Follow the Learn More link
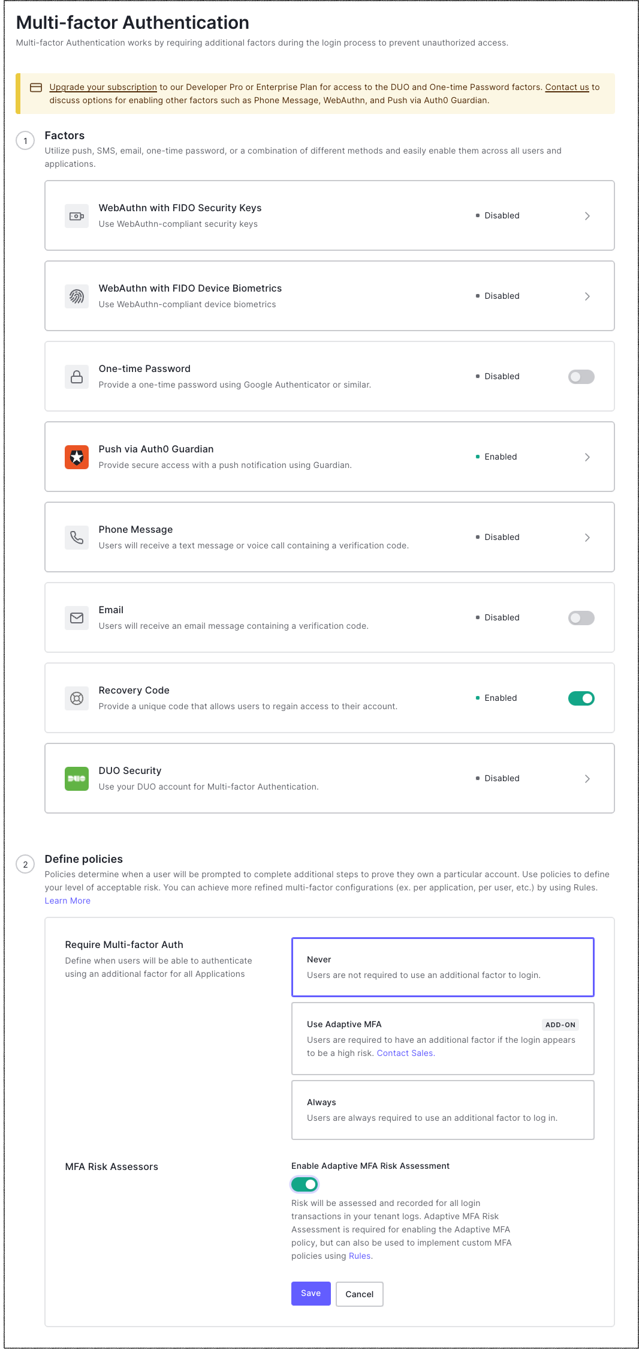The height and width of the screenshot is (1350, 639). tap(68, 901)
